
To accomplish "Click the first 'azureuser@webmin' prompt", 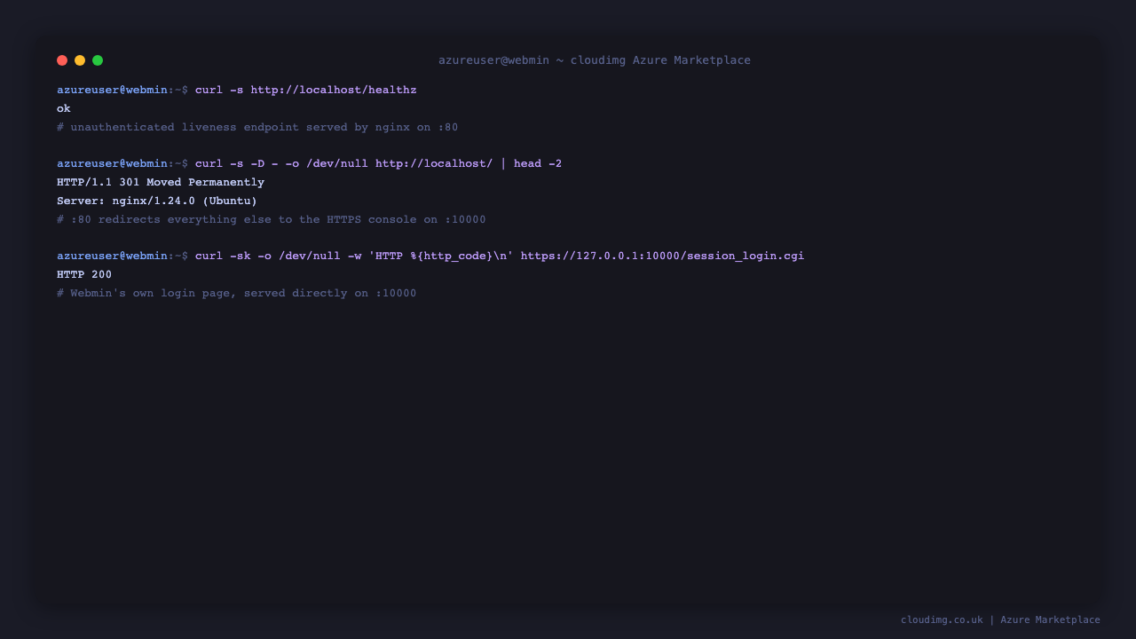I will [112, 90].
